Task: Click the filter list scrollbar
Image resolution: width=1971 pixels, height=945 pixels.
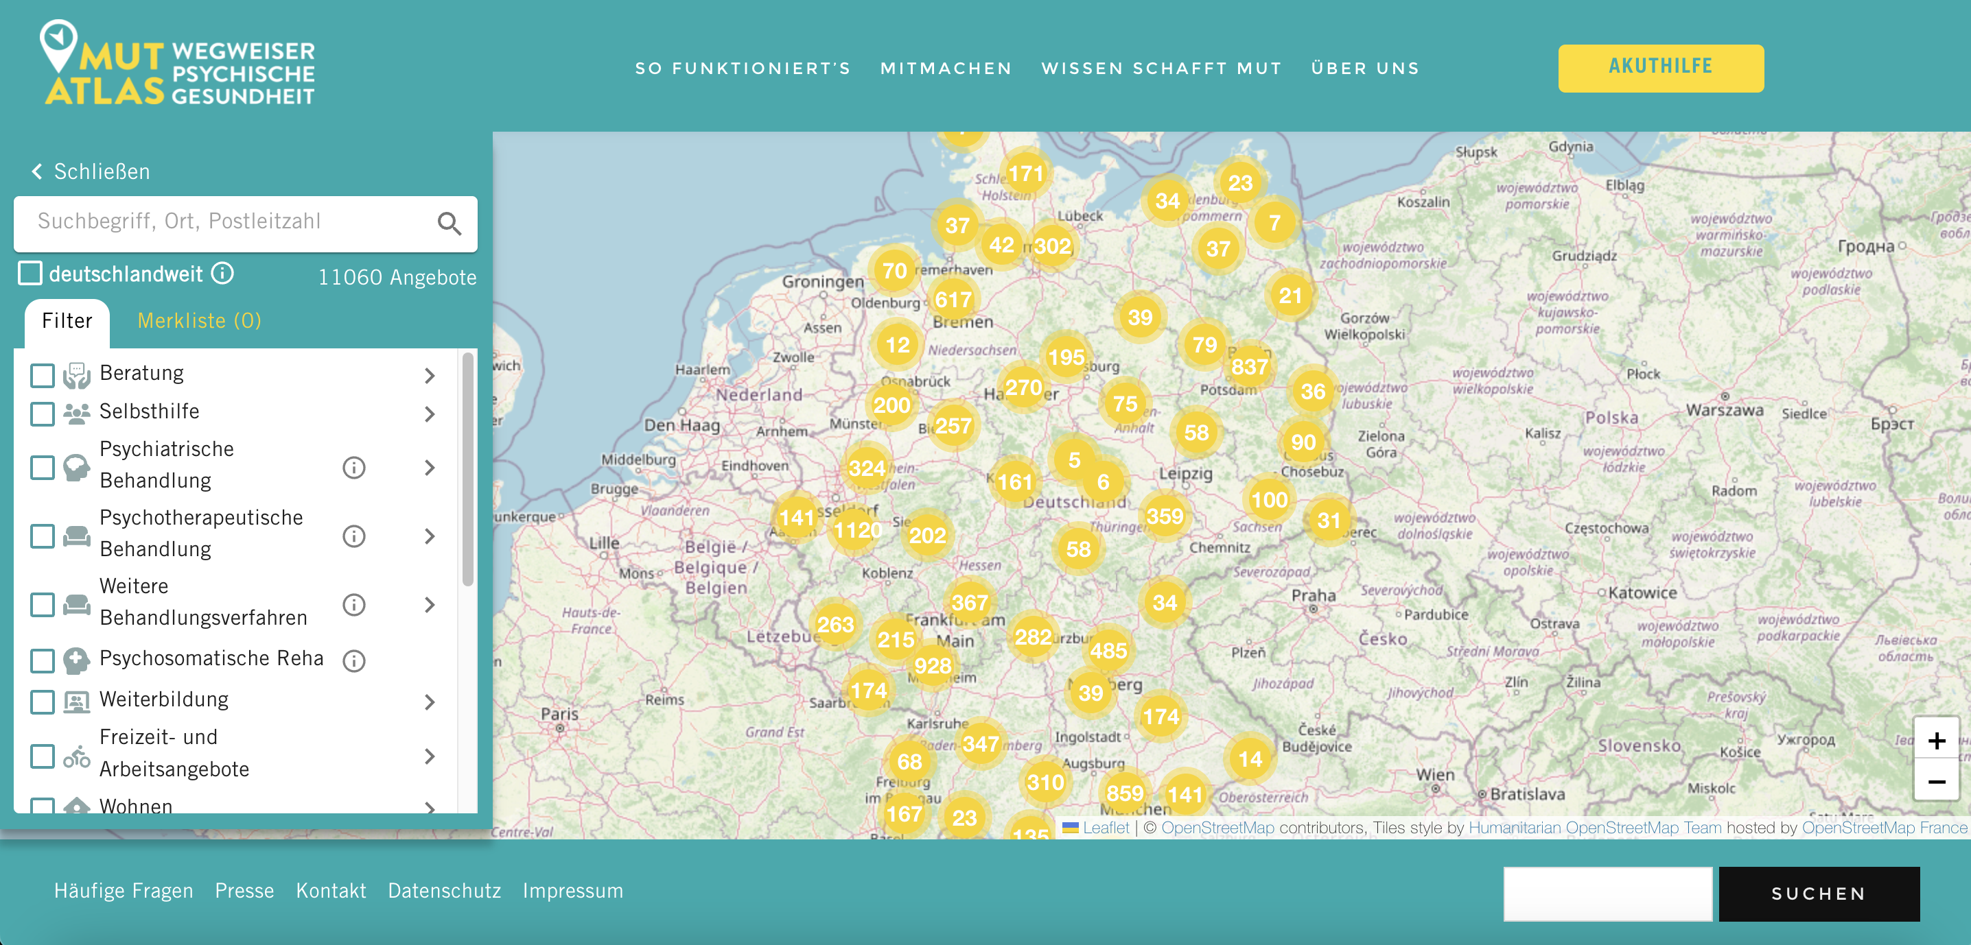Action: pos(467,470)
